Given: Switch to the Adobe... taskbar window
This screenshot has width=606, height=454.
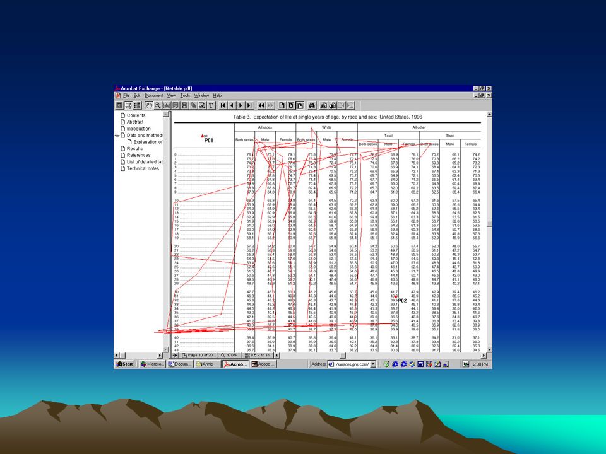Looking at the screenshot, I should [263, 364].
